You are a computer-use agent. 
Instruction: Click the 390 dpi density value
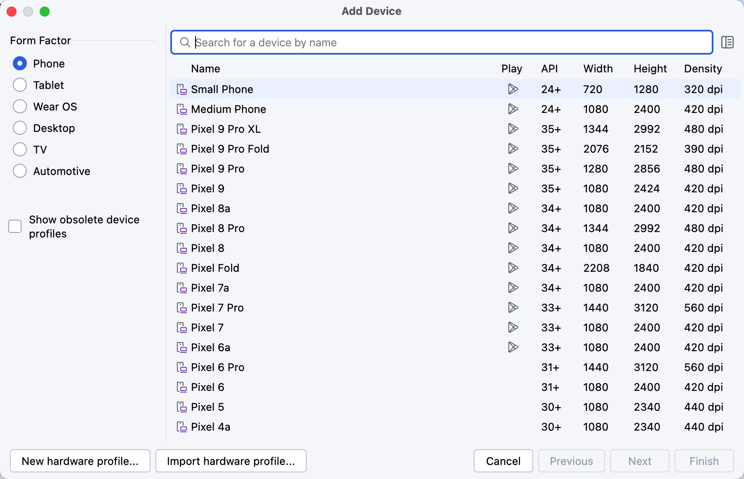pos(703,149)
